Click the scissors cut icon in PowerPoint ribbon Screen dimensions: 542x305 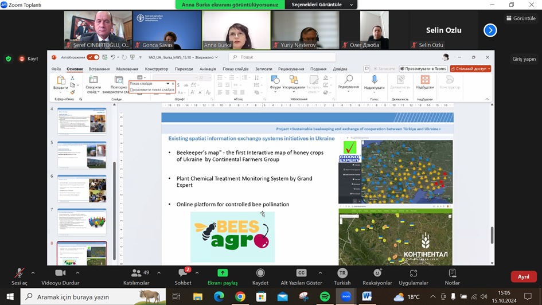pyautogui.click(x=73, y=78)
